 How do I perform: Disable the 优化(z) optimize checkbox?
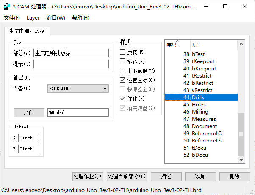point(123,99)
